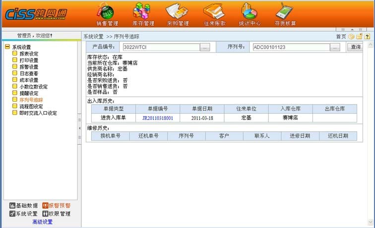Select 流程图设定 in the settings tree
375x228 pixels.
point(31,106)
